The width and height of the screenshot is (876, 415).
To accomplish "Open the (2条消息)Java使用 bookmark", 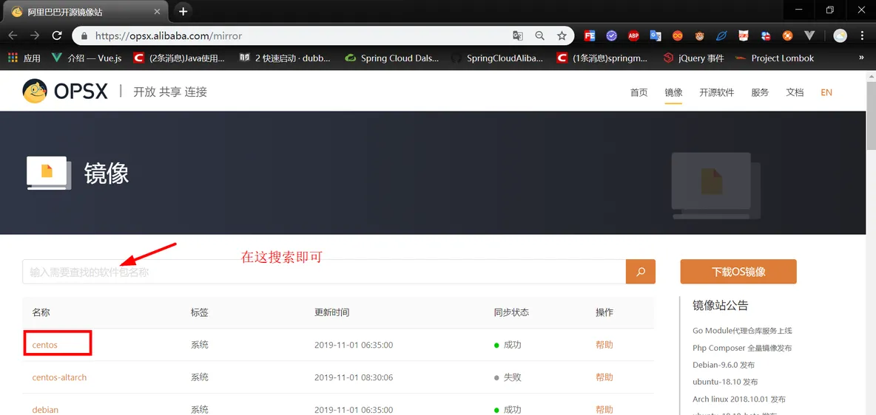I will pos(179,58).
